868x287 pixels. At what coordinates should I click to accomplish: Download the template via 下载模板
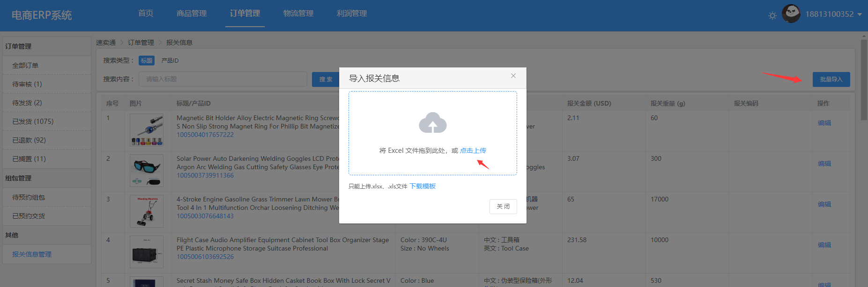pos(423,186)
